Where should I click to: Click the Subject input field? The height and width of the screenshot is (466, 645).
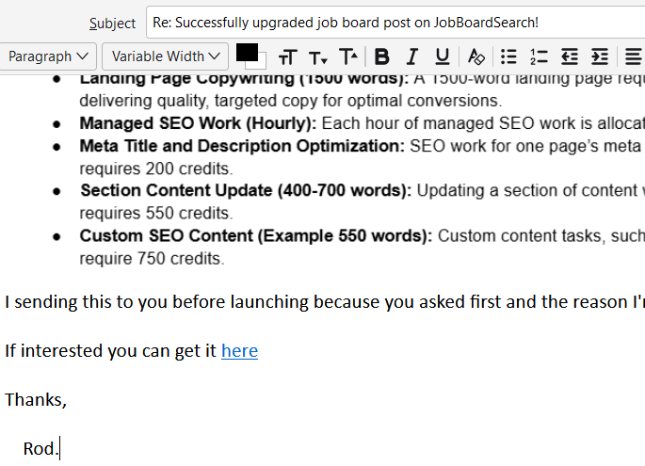pyautogui.click(x=395, y=22)
